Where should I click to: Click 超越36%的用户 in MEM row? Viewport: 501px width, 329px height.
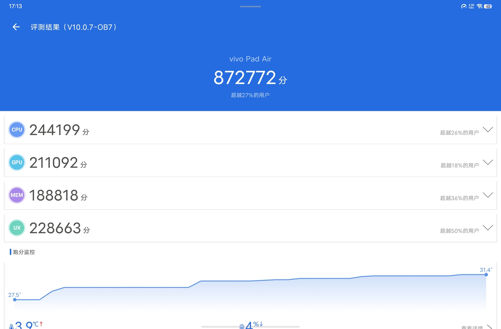(x=459, y=198)
